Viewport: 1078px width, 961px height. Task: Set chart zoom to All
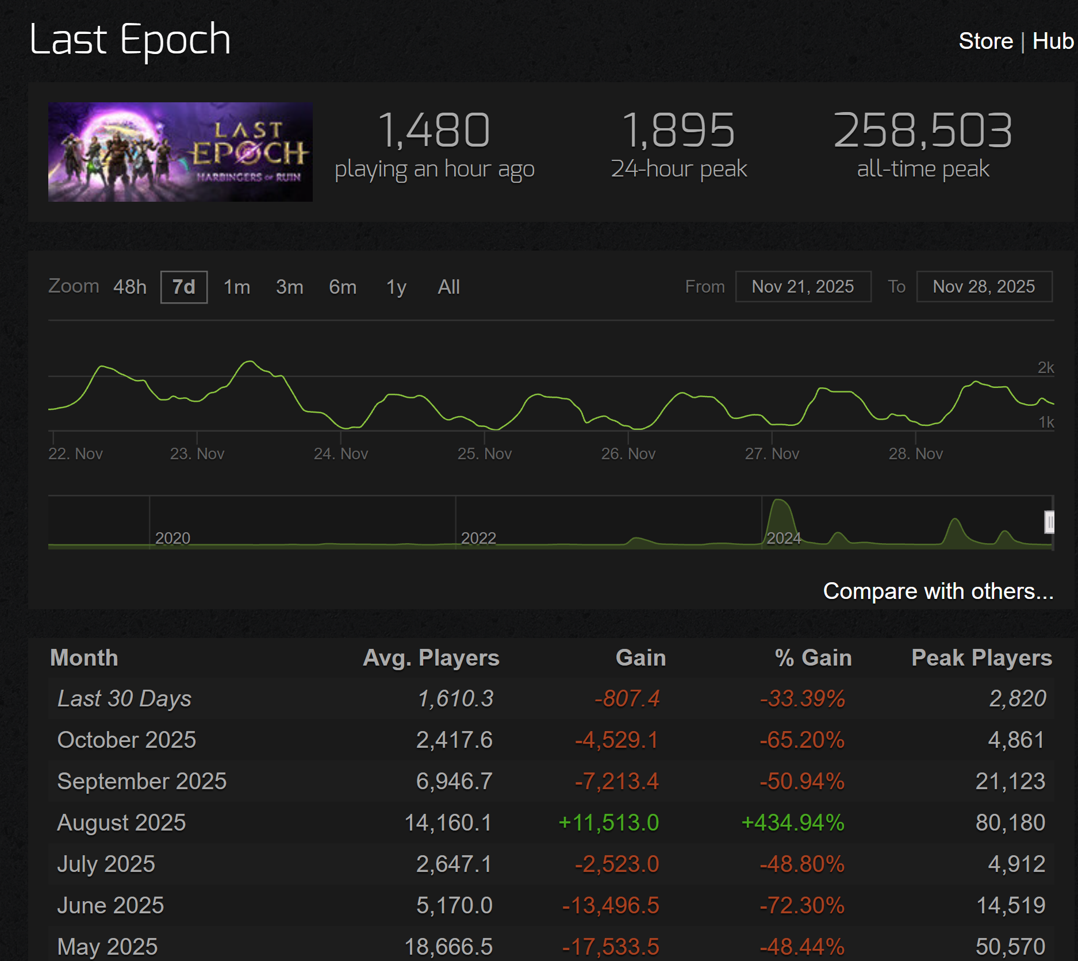point(449,287)
